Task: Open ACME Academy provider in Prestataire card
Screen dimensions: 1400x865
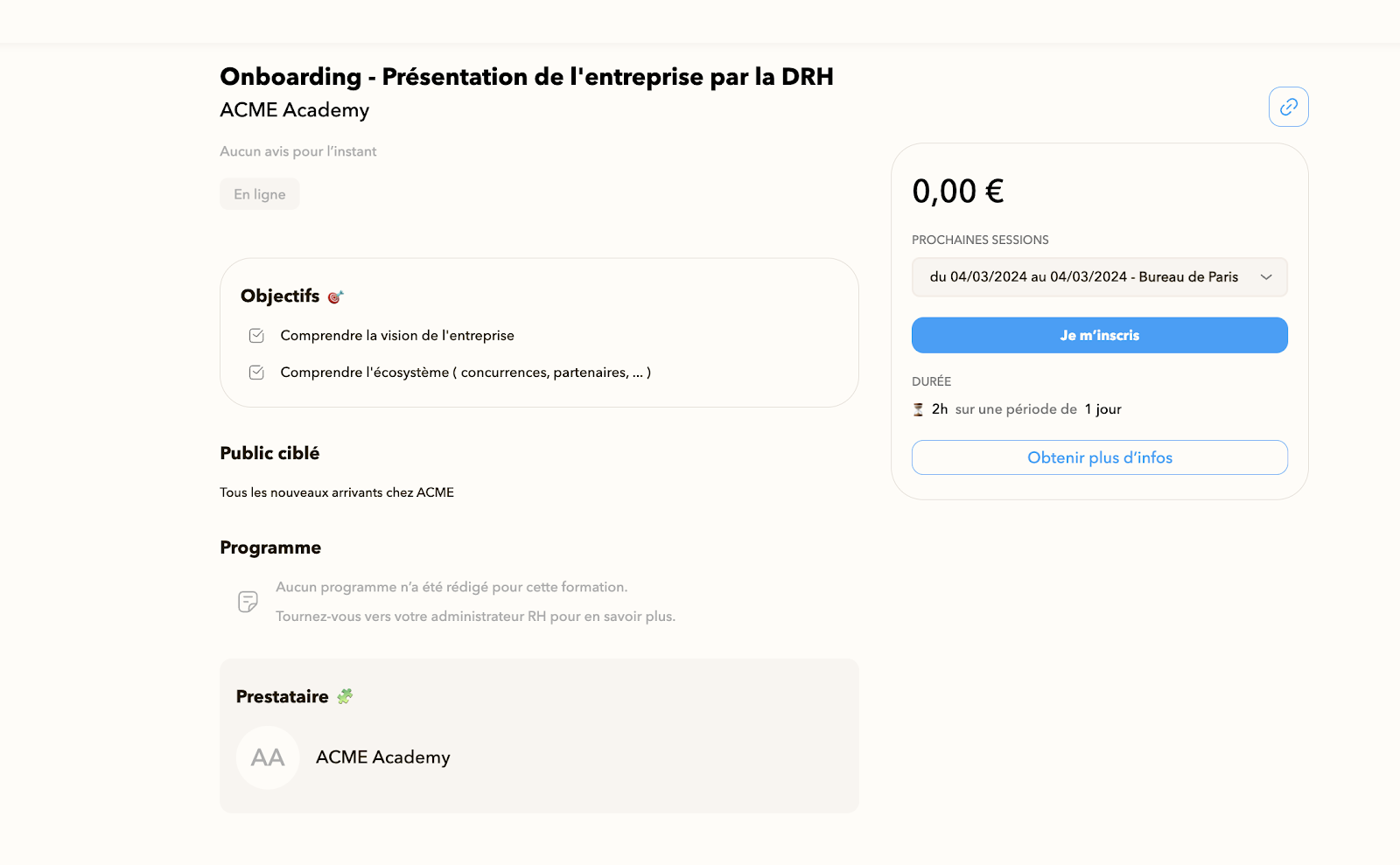Action: click(383, 757)
